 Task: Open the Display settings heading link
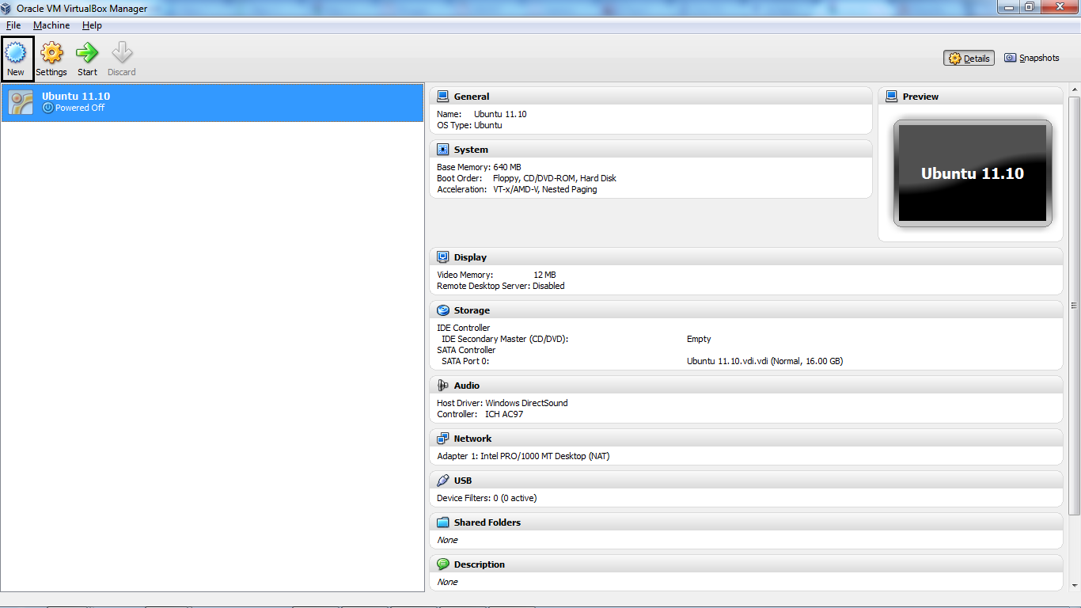pyautogui.click(x=470, y=257)
